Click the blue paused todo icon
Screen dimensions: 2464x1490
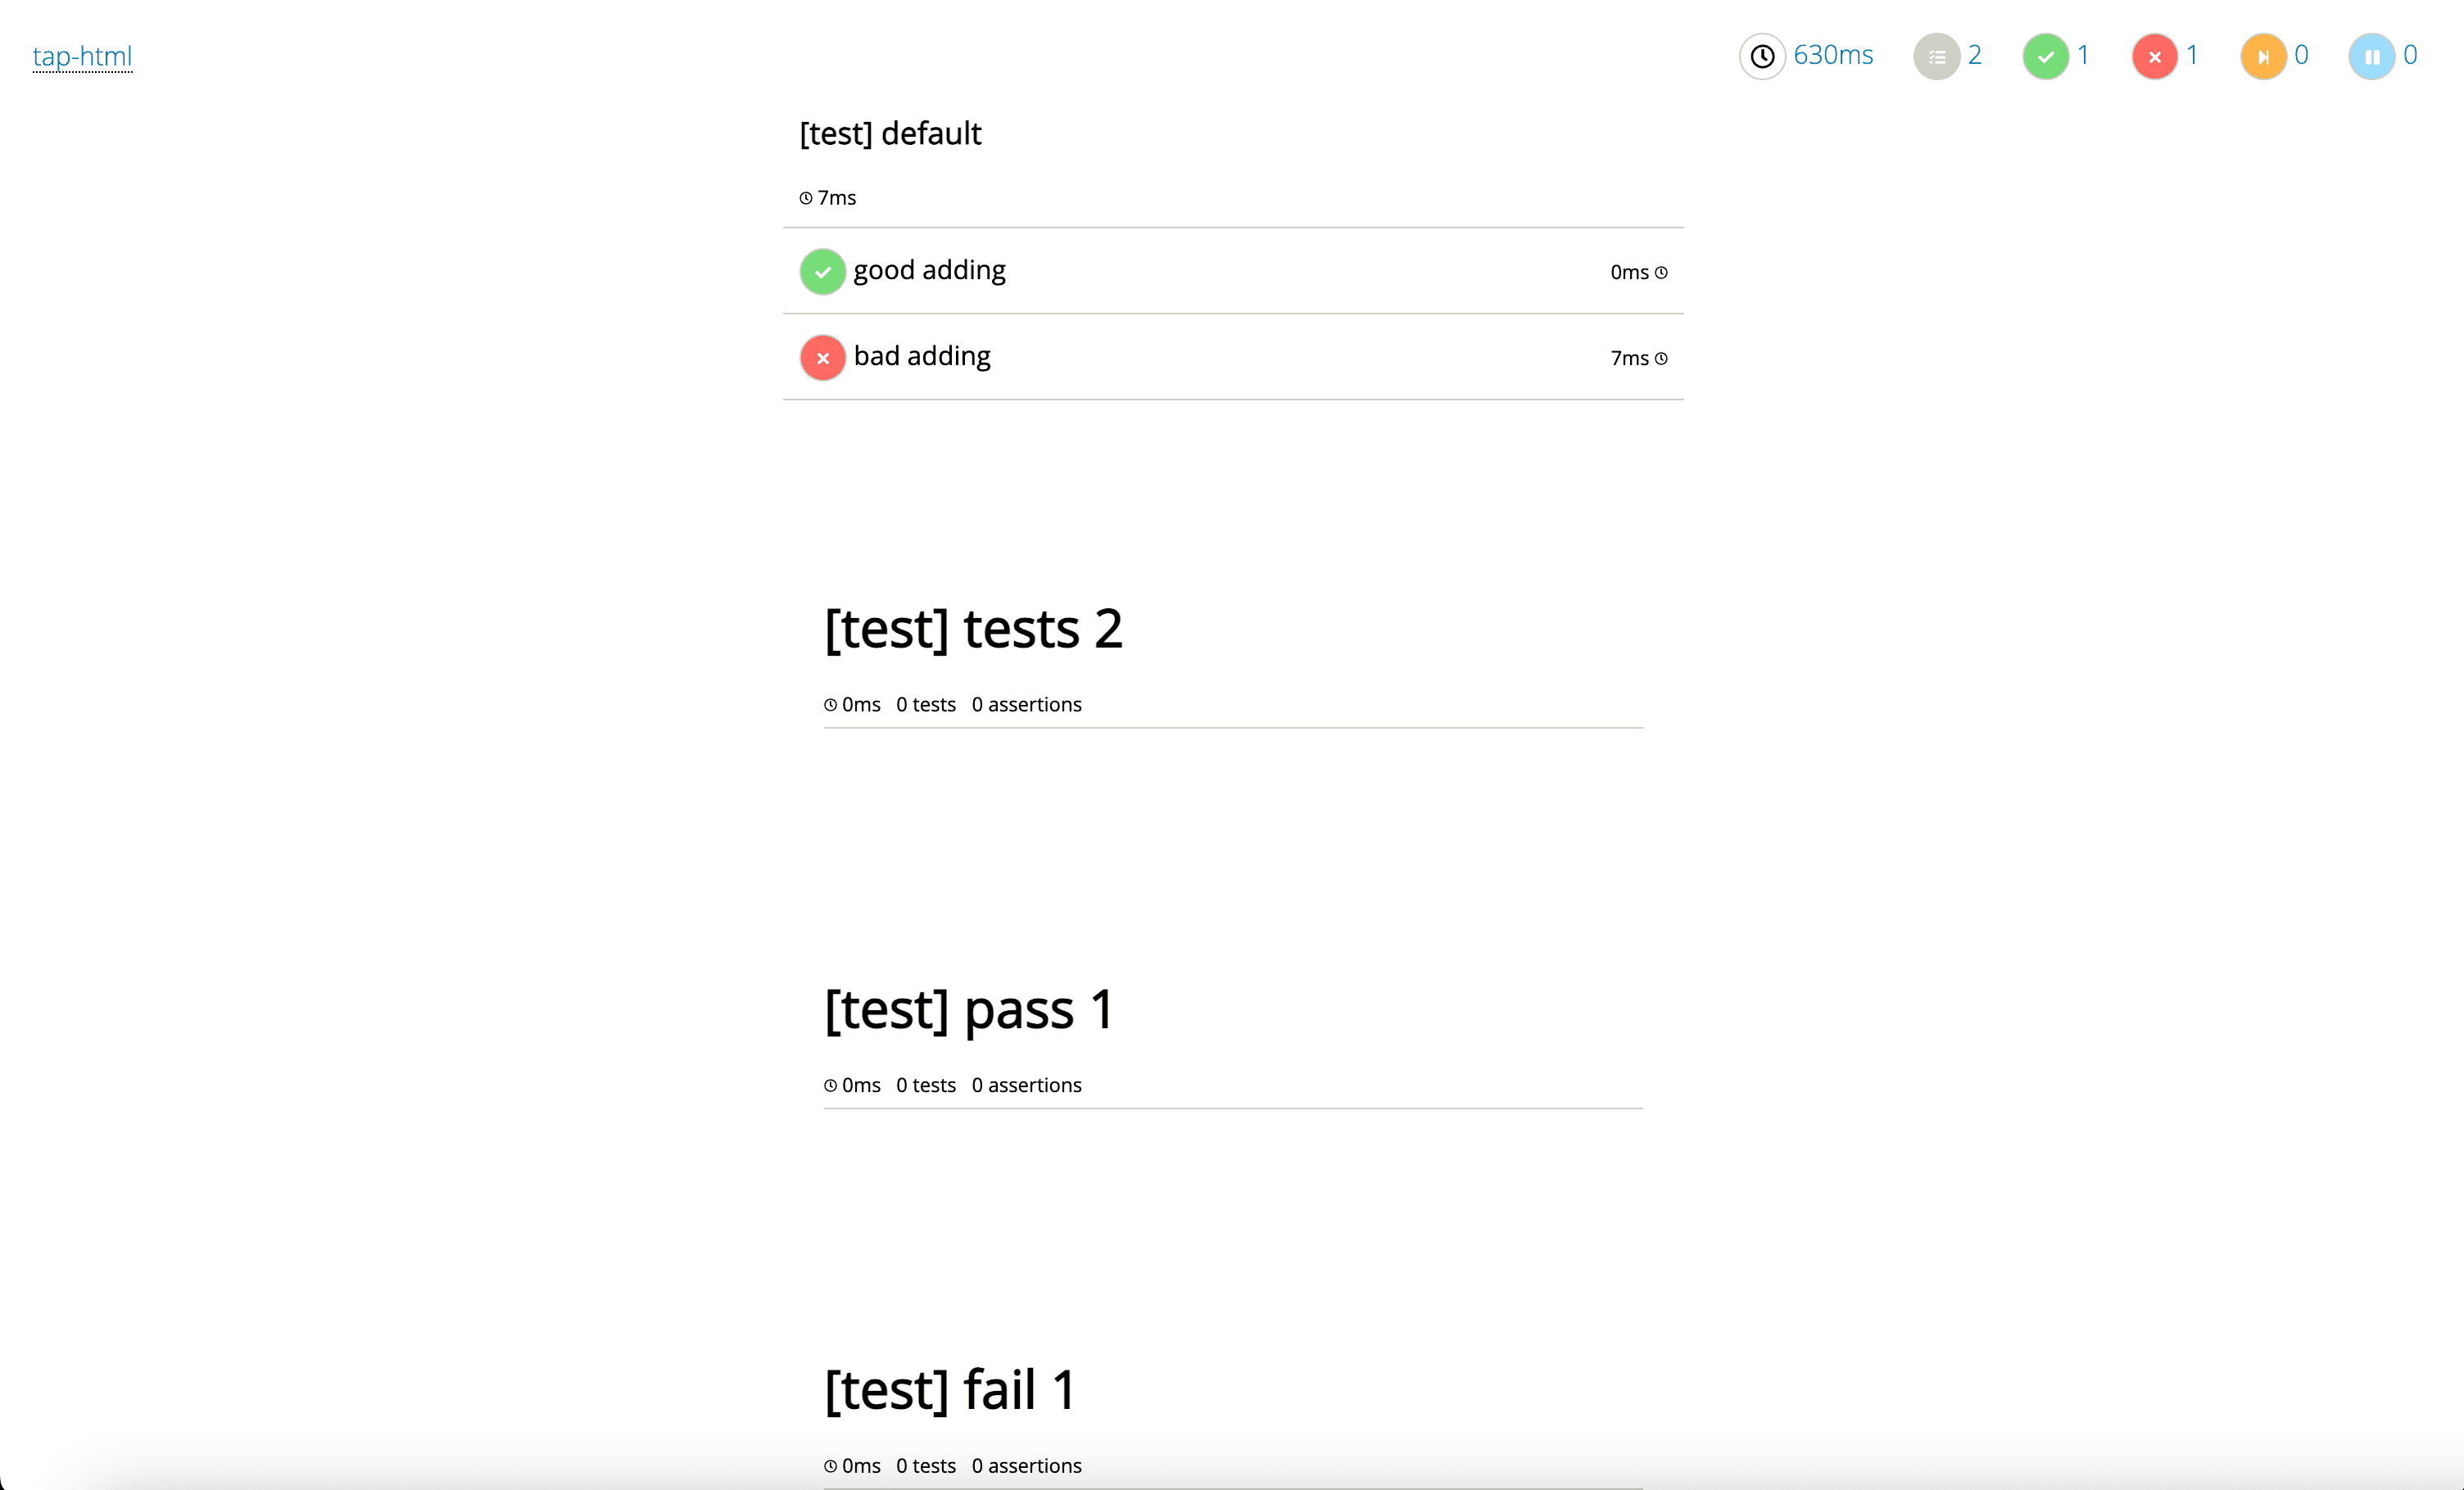coord(2371,56)
